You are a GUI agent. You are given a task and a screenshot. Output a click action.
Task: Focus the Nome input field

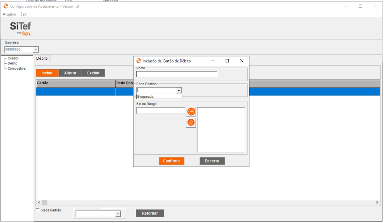pos(176,75)
